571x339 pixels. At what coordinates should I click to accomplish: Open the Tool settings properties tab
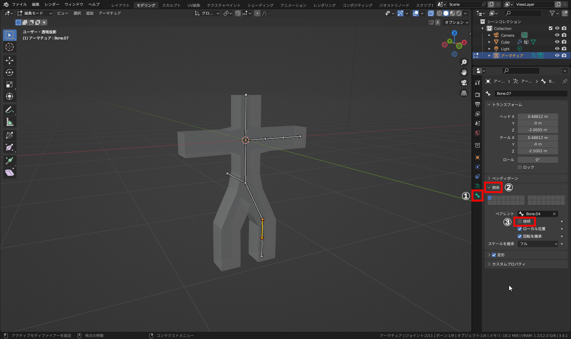(x=478, y=82)
